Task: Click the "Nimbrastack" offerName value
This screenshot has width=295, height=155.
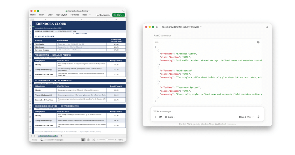Action: click(x=184, y=71)
